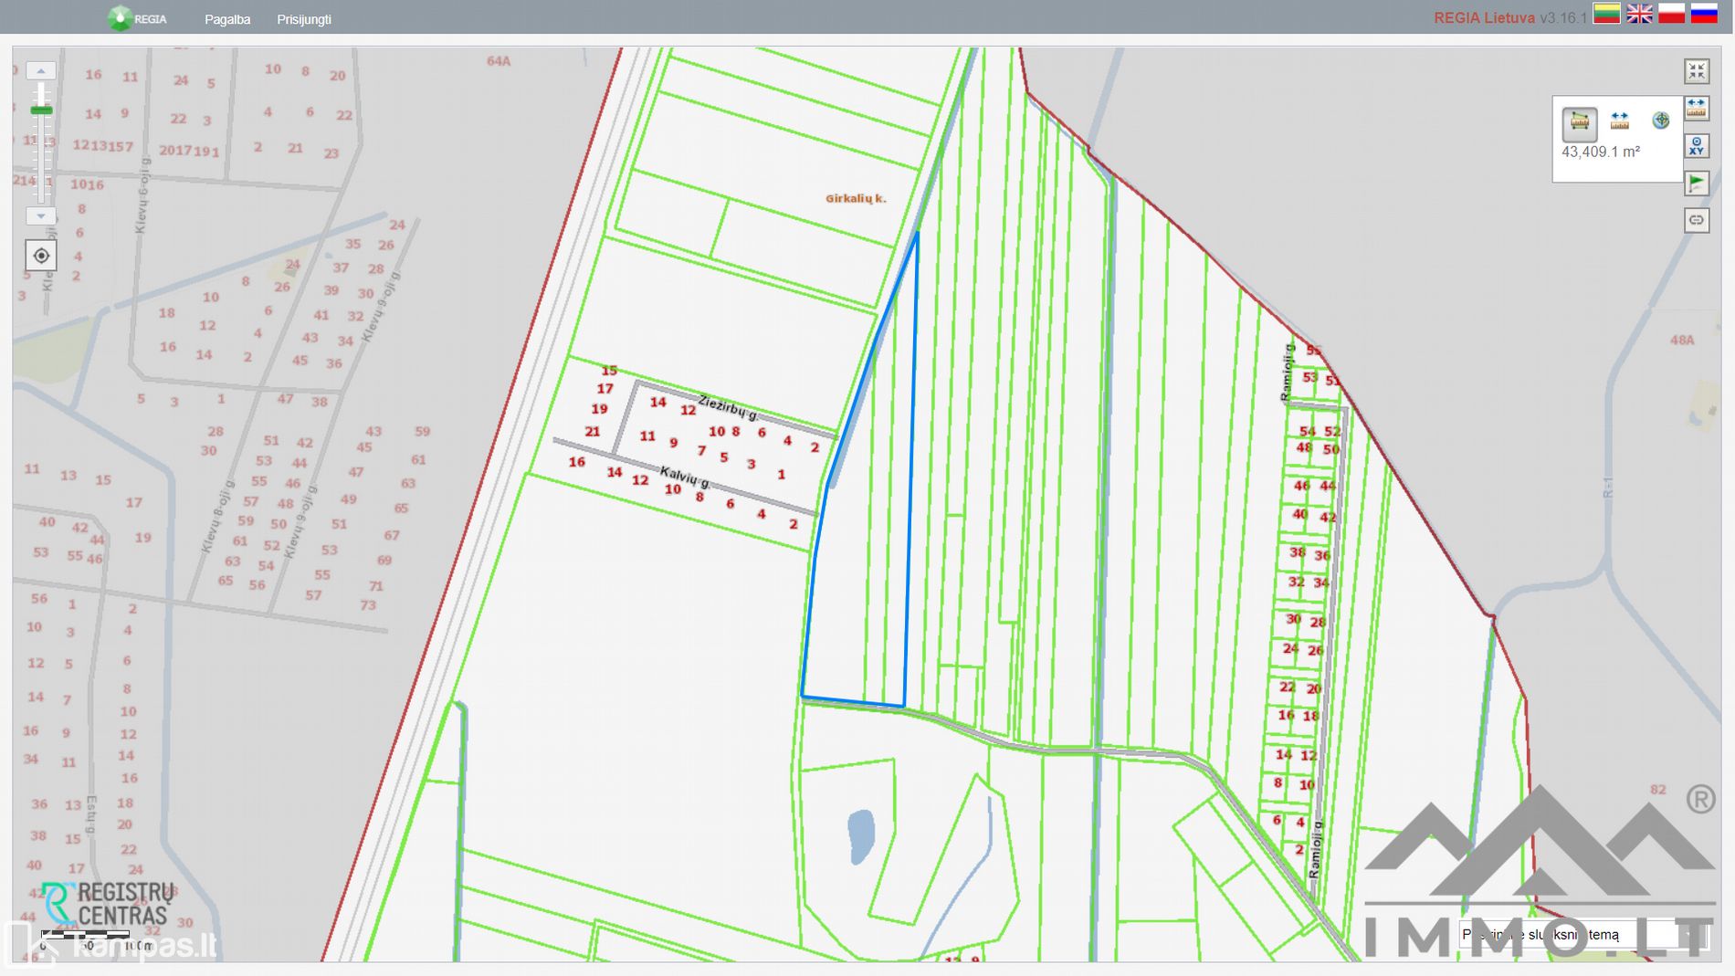This screenshot has height=976, width=1735.
Task: Select the area measurement tool
Action: (1579, 121)
